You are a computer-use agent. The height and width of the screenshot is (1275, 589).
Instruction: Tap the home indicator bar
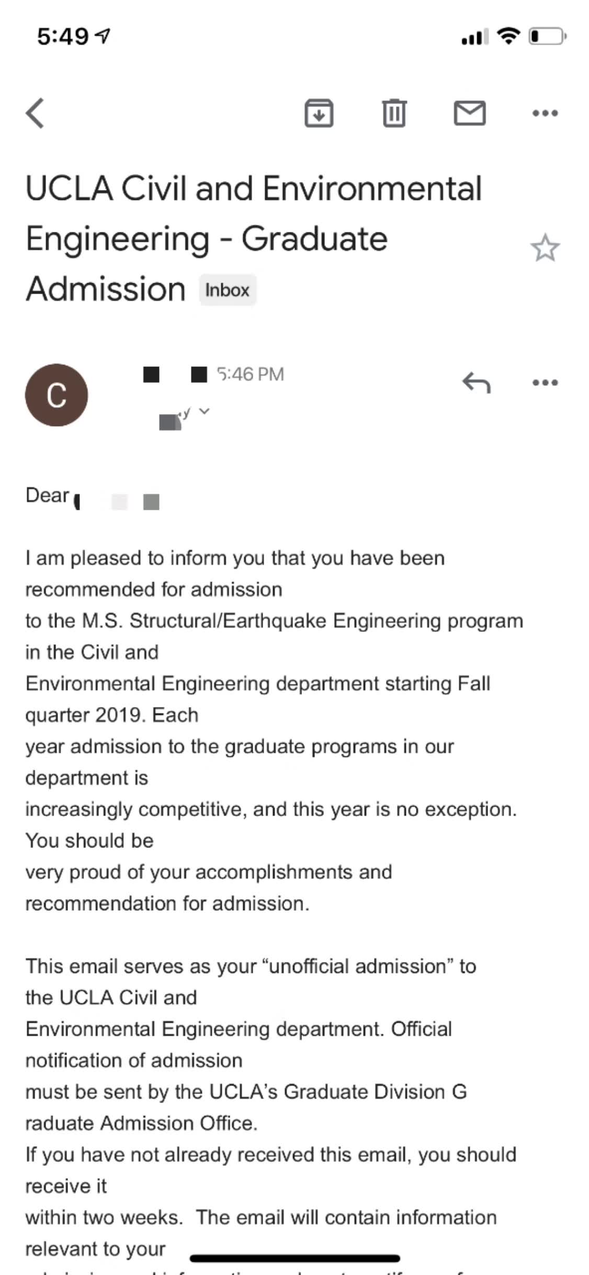pyautogui.click(x=294, y=1258)
